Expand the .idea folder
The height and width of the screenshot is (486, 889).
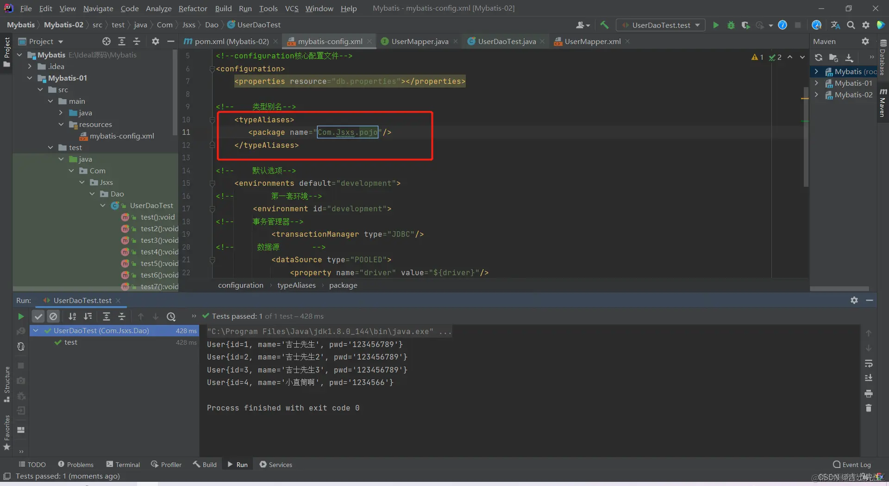30,67
